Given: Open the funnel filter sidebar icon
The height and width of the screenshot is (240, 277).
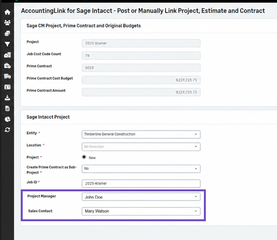Looking at the screenshot, I should (x=7, y=44).
